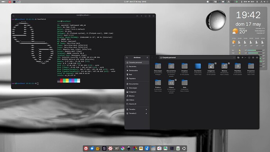Click the Madrid 20° current weather
The image size is (270, 152).
coord(240,31)
